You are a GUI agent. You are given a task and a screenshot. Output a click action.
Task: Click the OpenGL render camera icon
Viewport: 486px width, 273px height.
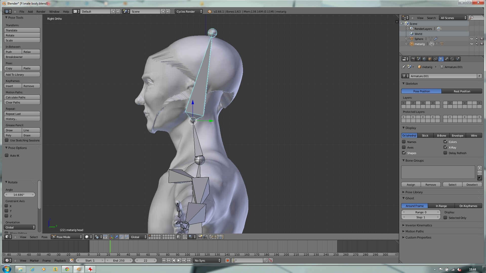[x=200, y=237]
